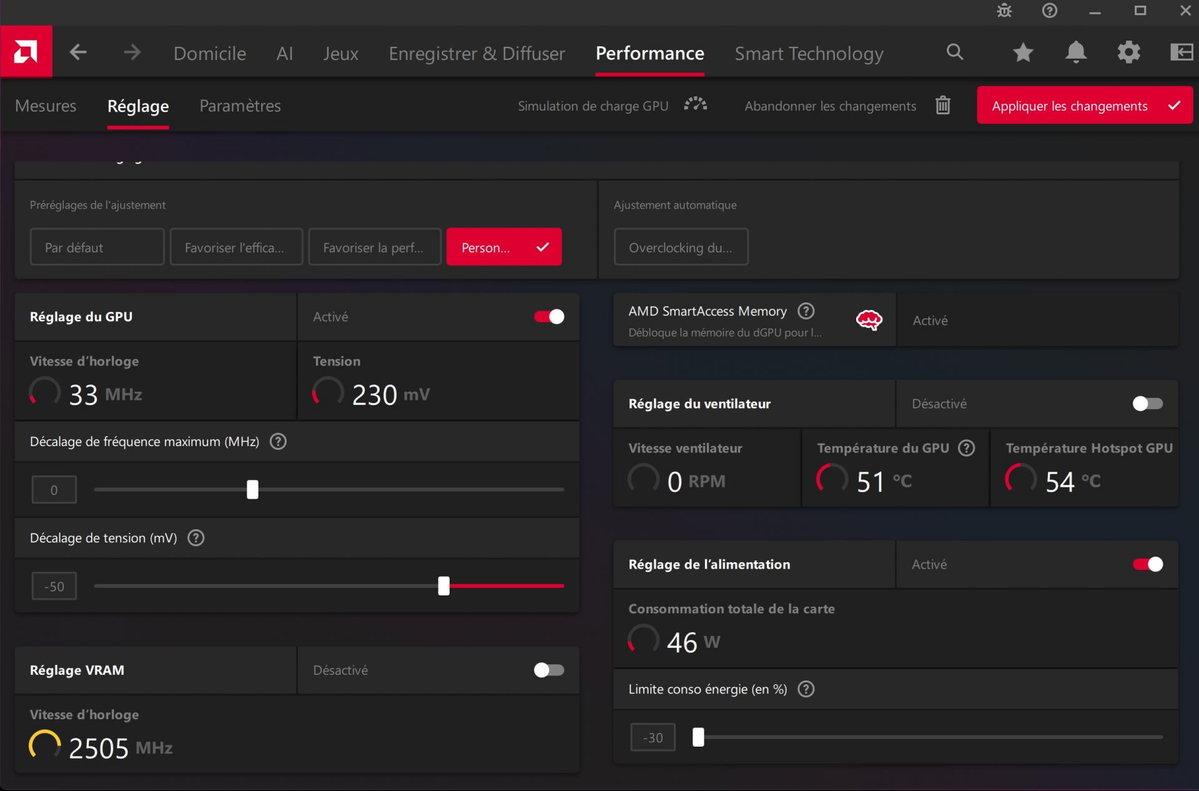Enable the Réglage VRAM toggle

pos(549,670)
